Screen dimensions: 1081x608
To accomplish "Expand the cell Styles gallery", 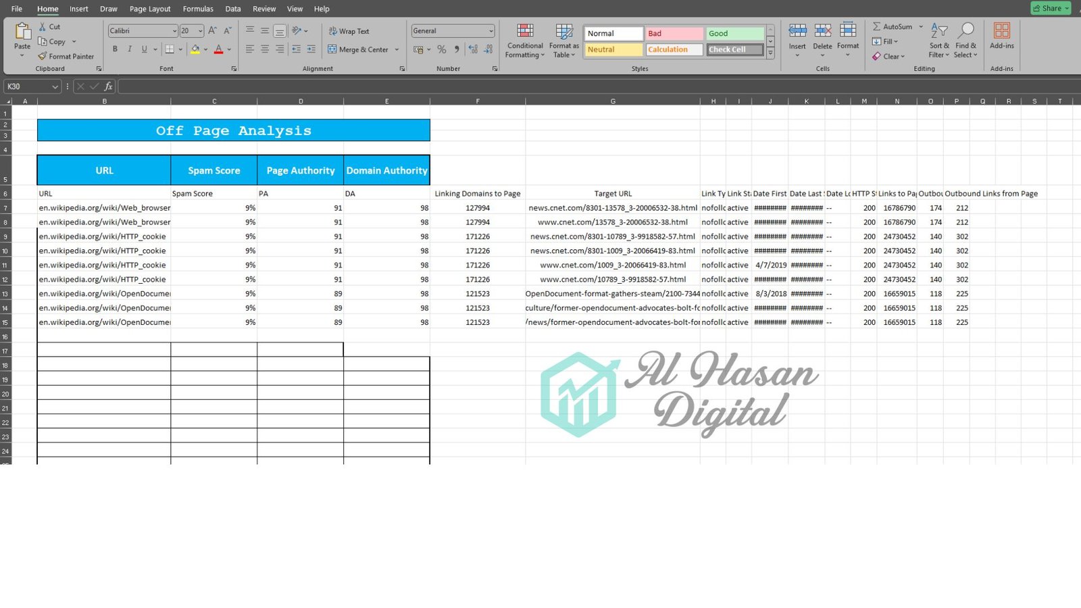I will (x=770, y=53).
